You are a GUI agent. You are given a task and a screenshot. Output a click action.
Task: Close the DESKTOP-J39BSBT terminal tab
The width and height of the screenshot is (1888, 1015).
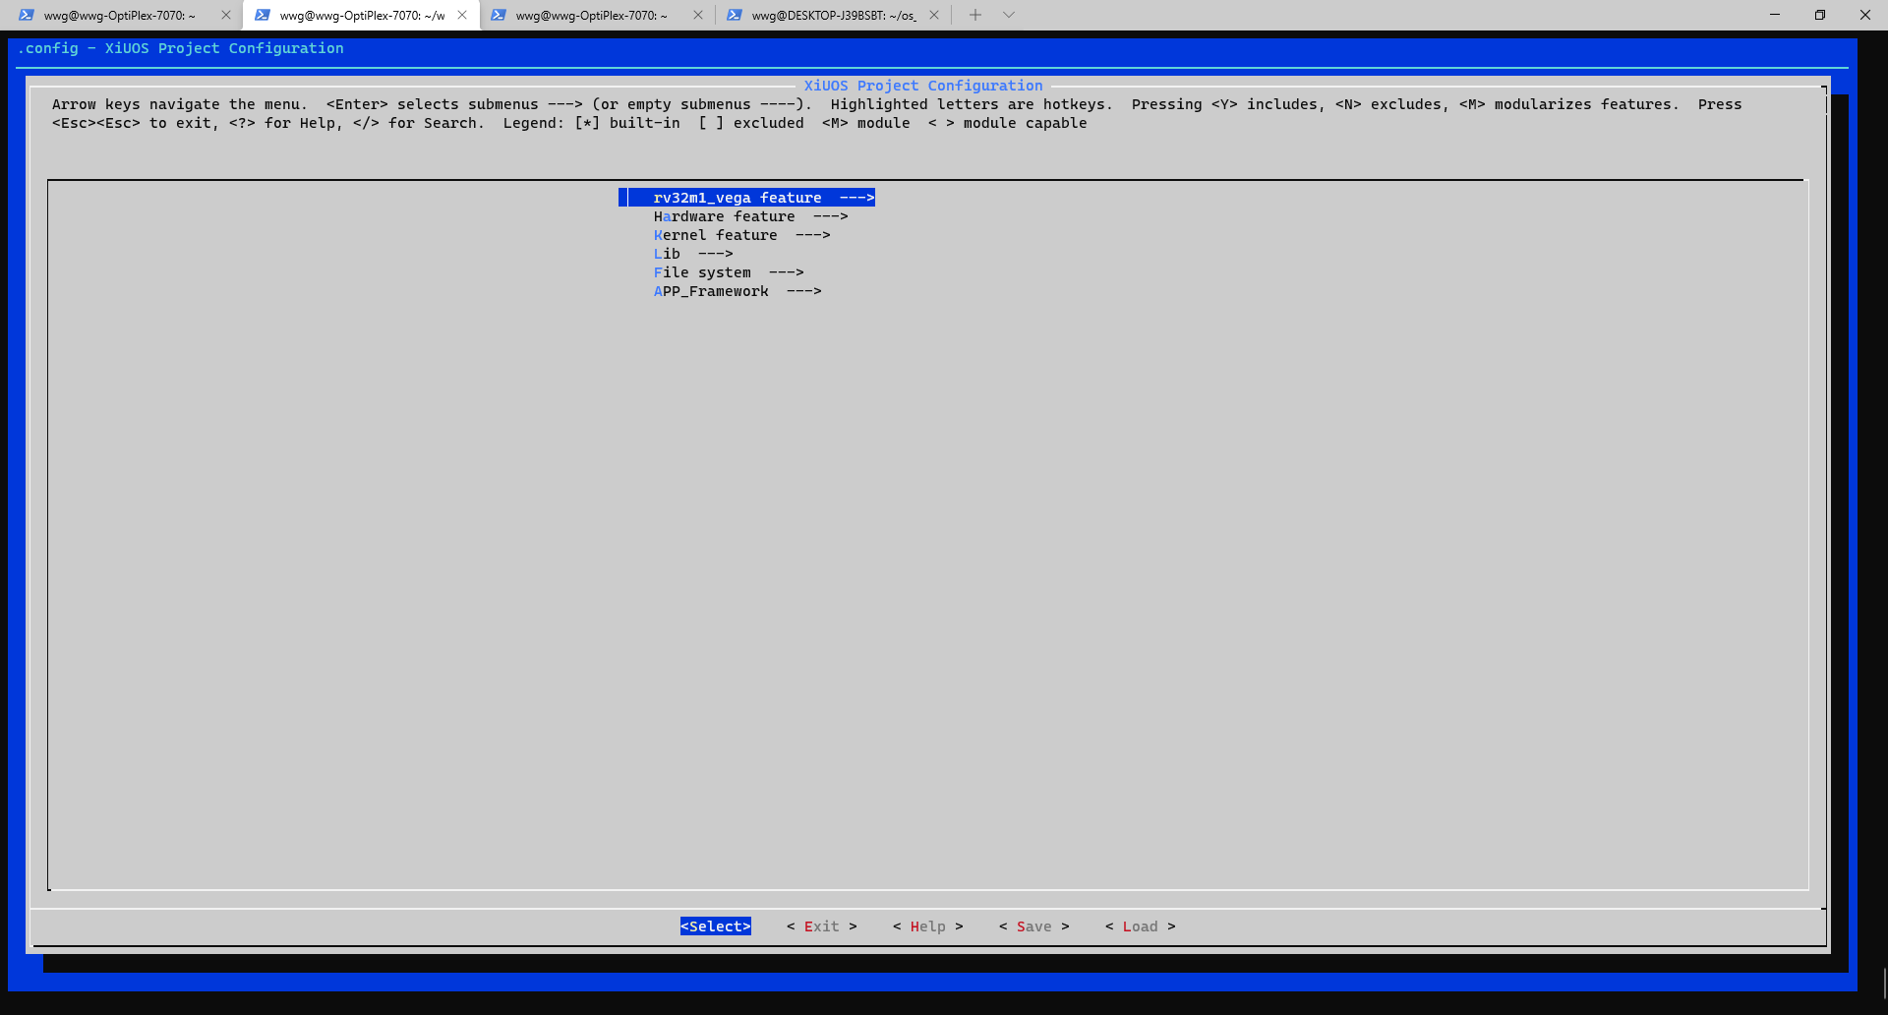click(934, 15)
